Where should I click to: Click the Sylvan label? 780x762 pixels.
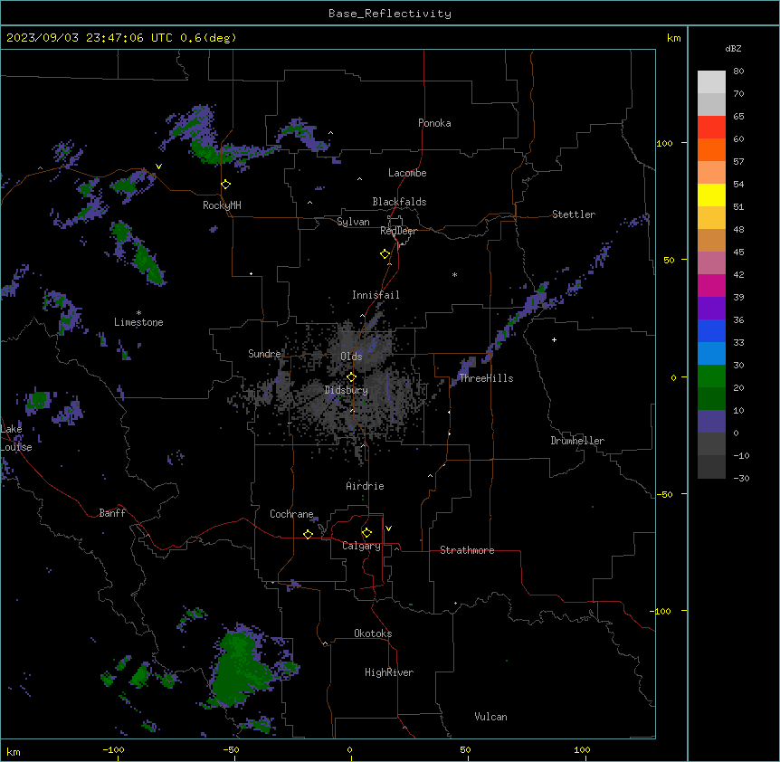[353, 222]
